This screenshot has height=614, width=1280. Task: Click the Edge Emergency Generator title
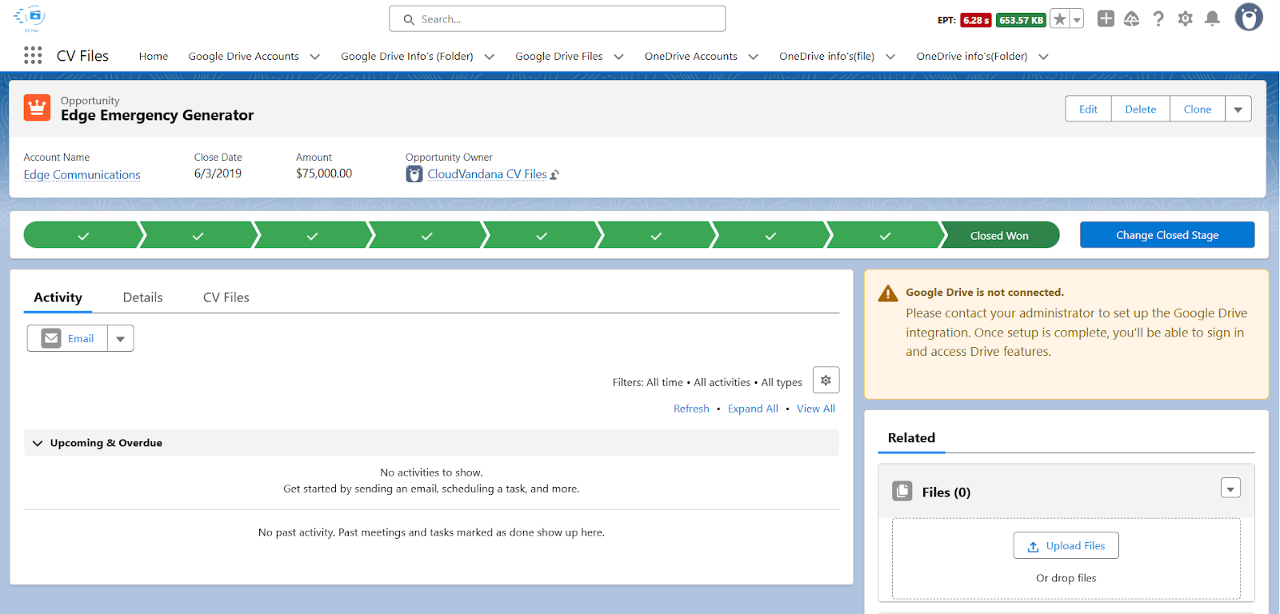(158, 115)
